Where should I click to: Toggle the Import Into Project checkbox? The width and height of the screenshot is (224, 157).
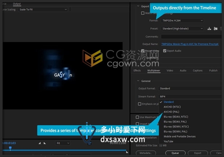tap(137, 124)
